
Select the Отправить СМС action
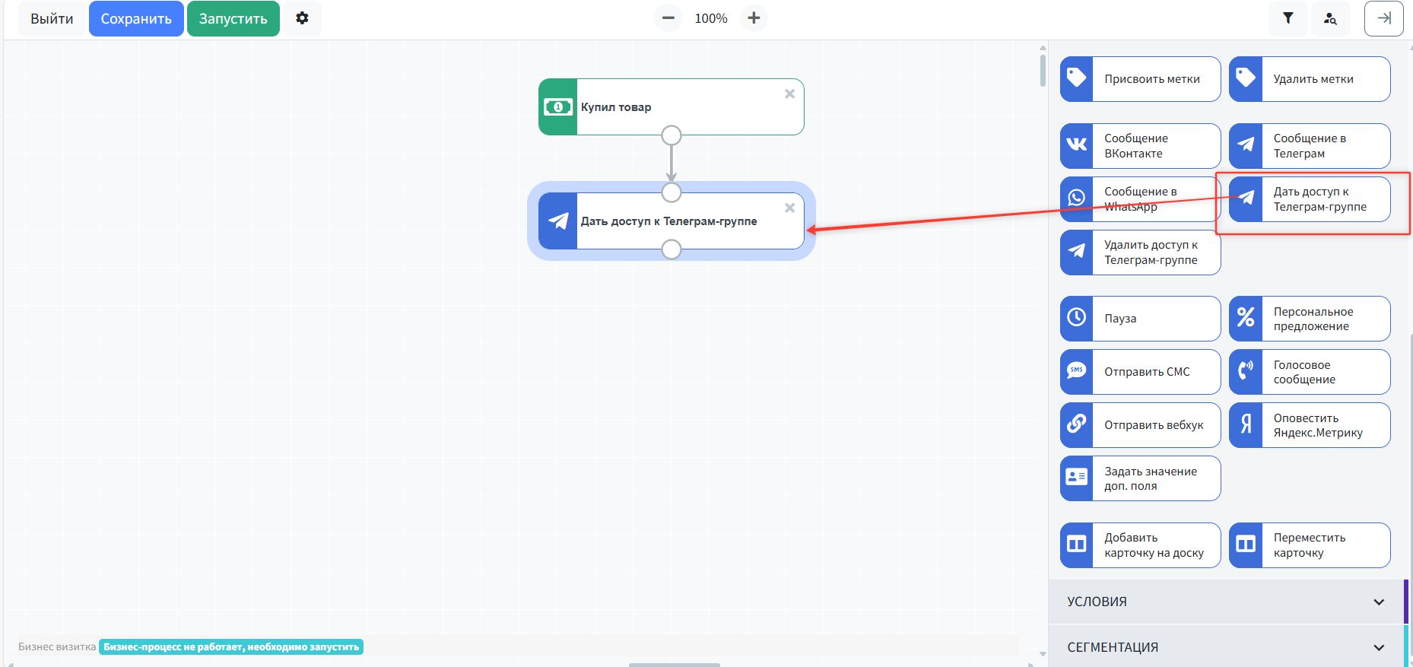point(1139,372)
